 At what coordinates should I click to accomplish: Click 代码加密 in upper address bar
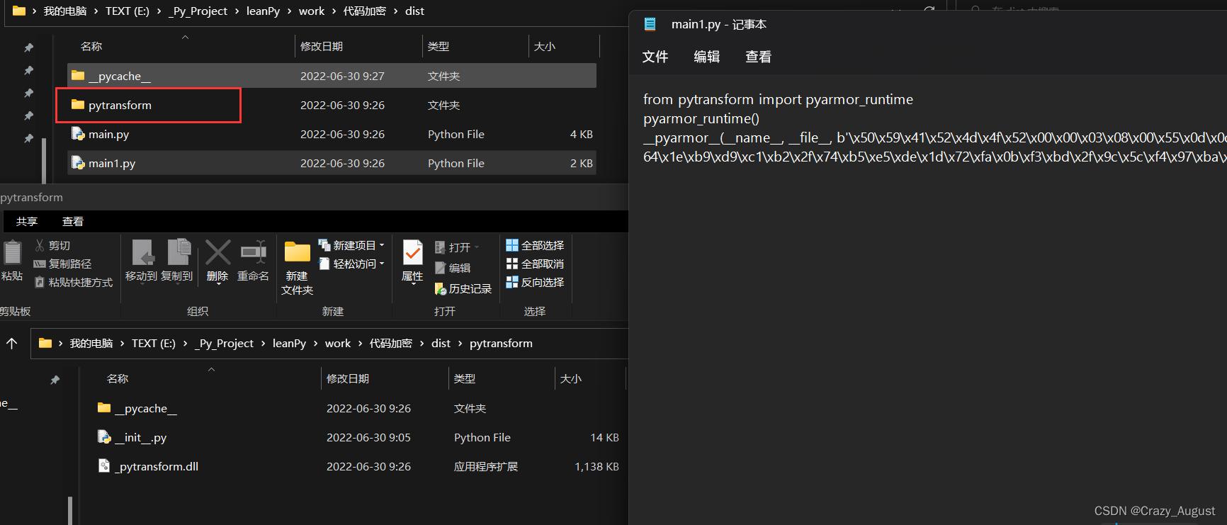364,11
